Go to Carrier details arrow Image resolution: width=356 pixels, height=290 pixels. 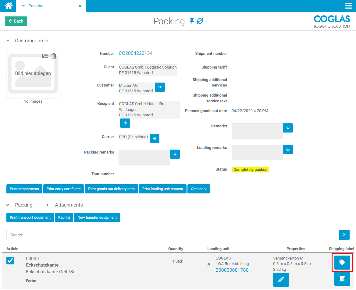click(155, 138)
